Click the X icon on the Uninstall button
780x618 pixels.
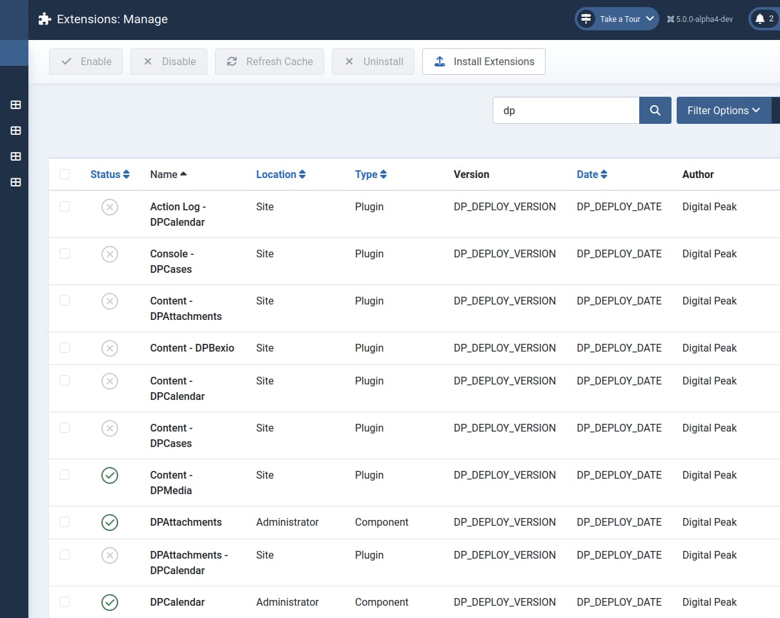(349, 61)
